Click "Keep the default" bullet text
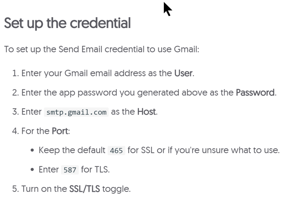 [72, 150]
